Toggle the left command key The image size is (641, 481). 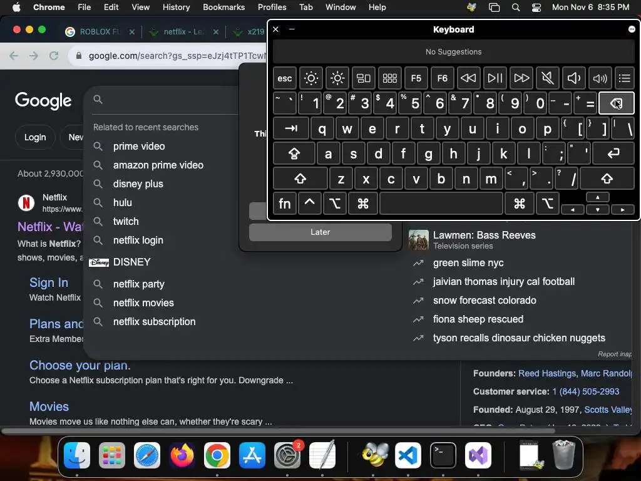click(x=363, y=204)
